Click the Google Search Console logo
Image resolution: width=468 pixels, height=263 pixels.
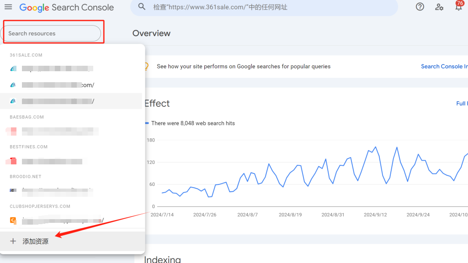tap(66, 7)
